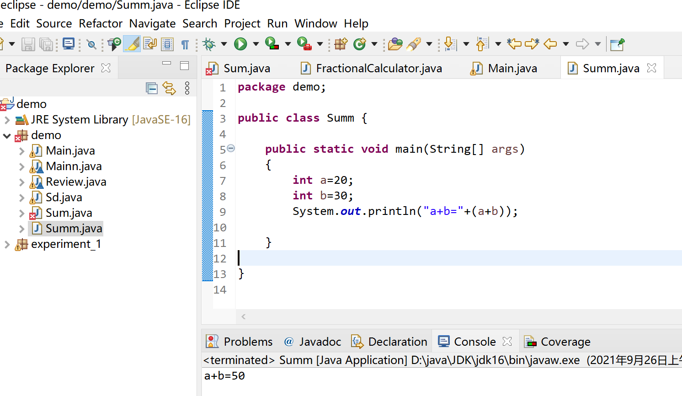Click Last Edit Location icon
Image resolution: width=682 pixels, height=396 pixels.
pos(514,44)
